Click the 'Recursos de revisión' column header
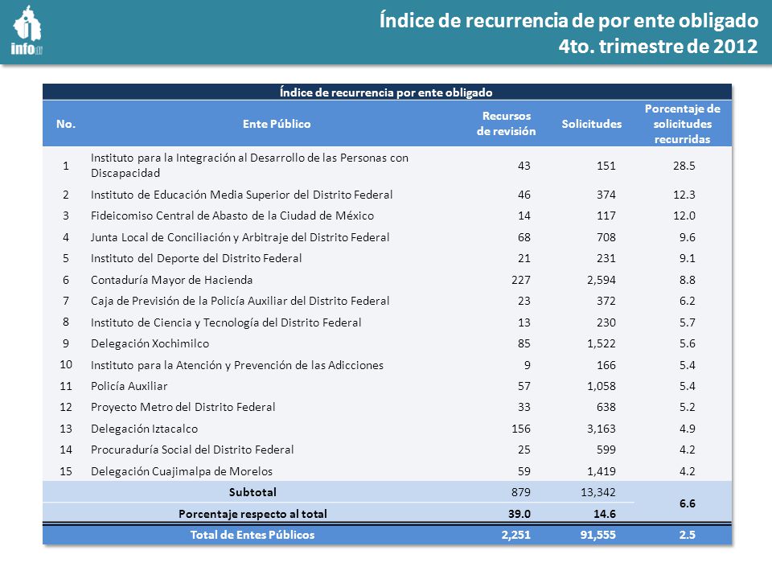The image size is (772, 579). tap(506, 124)
